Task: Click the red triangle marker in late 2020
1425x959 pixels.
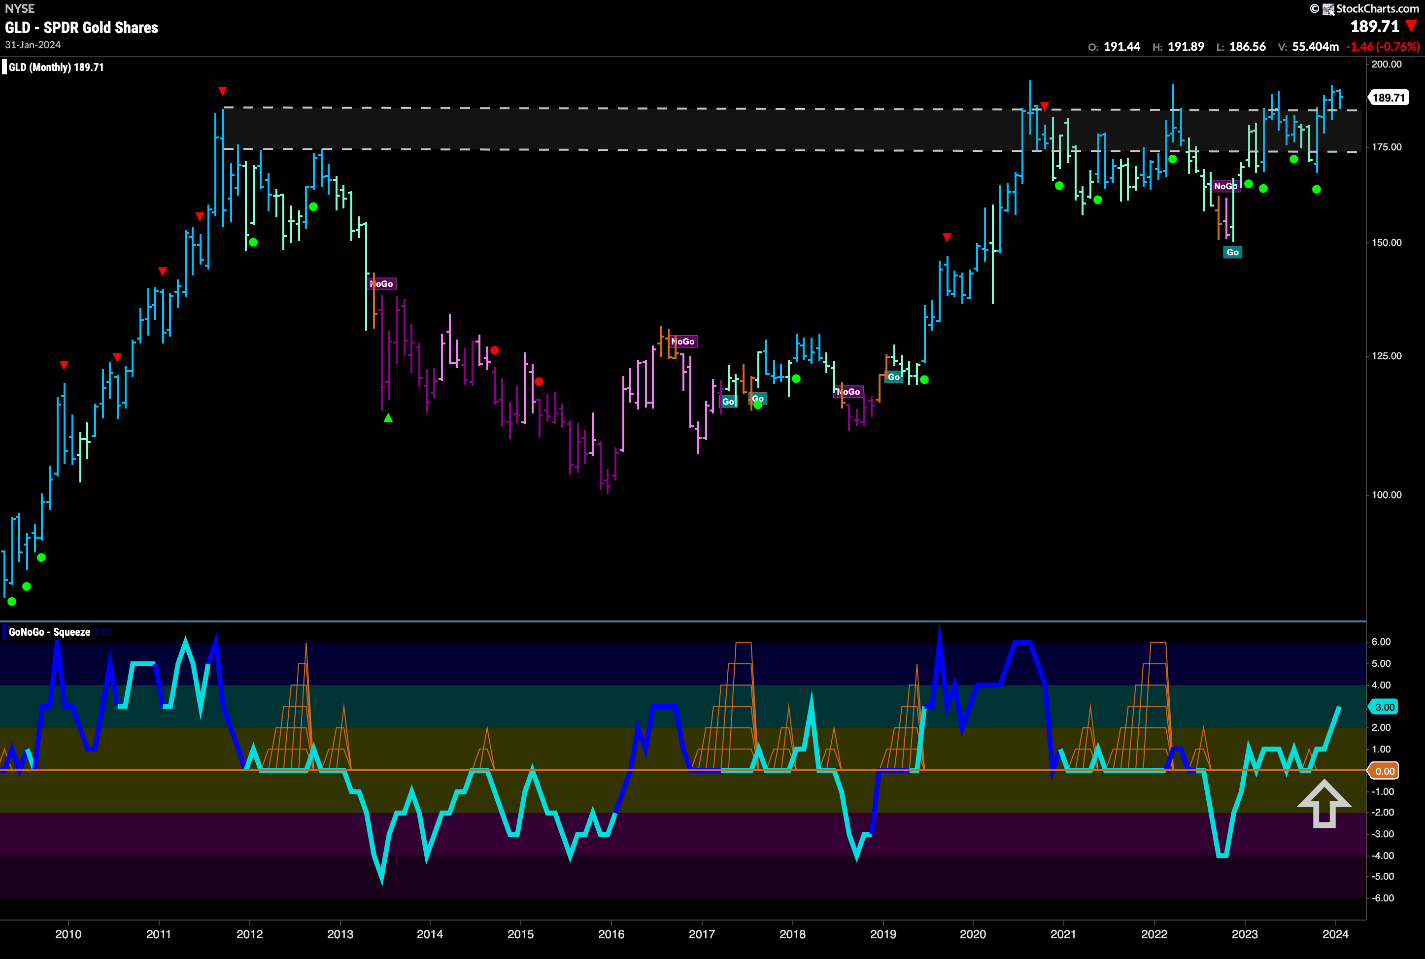Action: (x=1045, y=106)
